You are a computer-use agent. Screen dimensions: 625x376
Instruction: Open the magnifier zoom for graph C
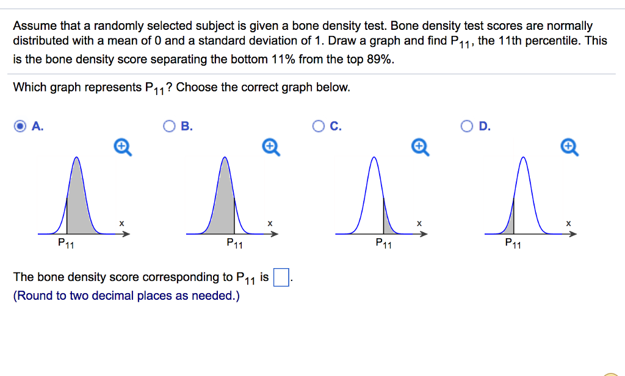(x=419, y=146)
